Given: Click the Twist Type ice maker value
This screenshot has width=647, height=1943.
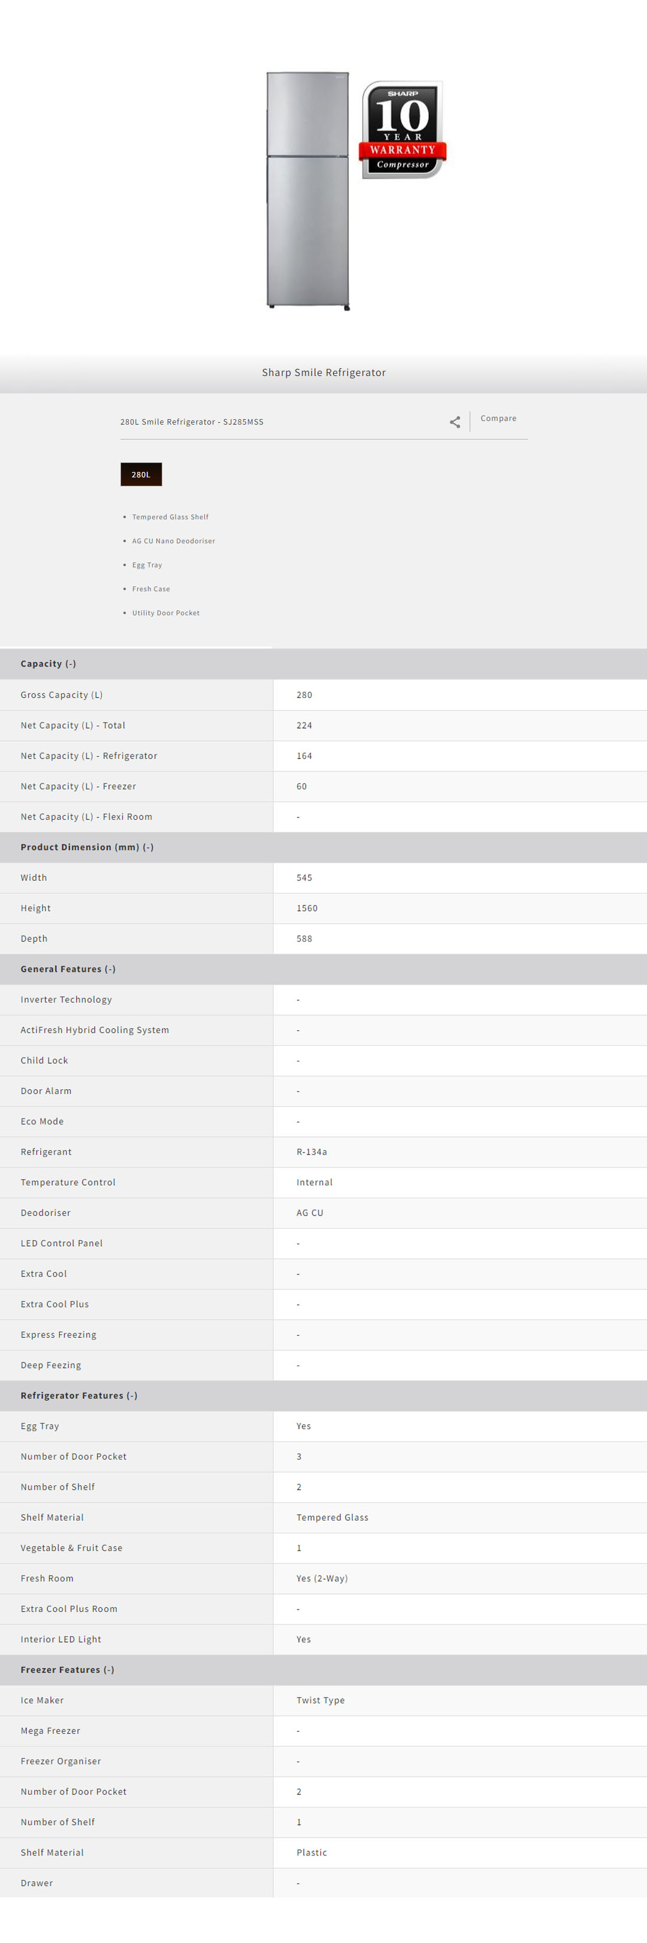Looking at the screenshot, I should [320, 1700].
